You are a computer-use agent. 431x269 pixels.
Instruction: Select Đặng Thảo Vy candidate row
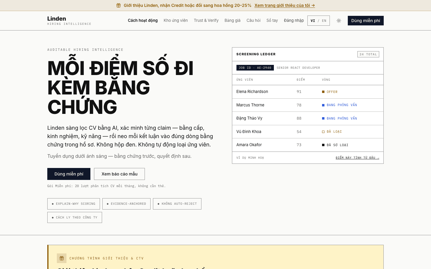pos(308,118)
